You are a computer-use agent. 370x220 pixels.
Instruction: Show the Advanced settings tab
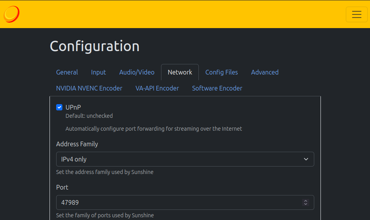(265, 72)
